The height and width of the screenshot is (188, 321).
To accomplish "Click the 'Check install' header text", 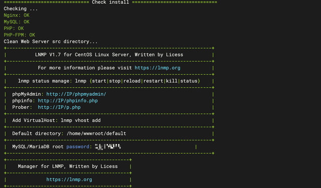I will point(110,2).
